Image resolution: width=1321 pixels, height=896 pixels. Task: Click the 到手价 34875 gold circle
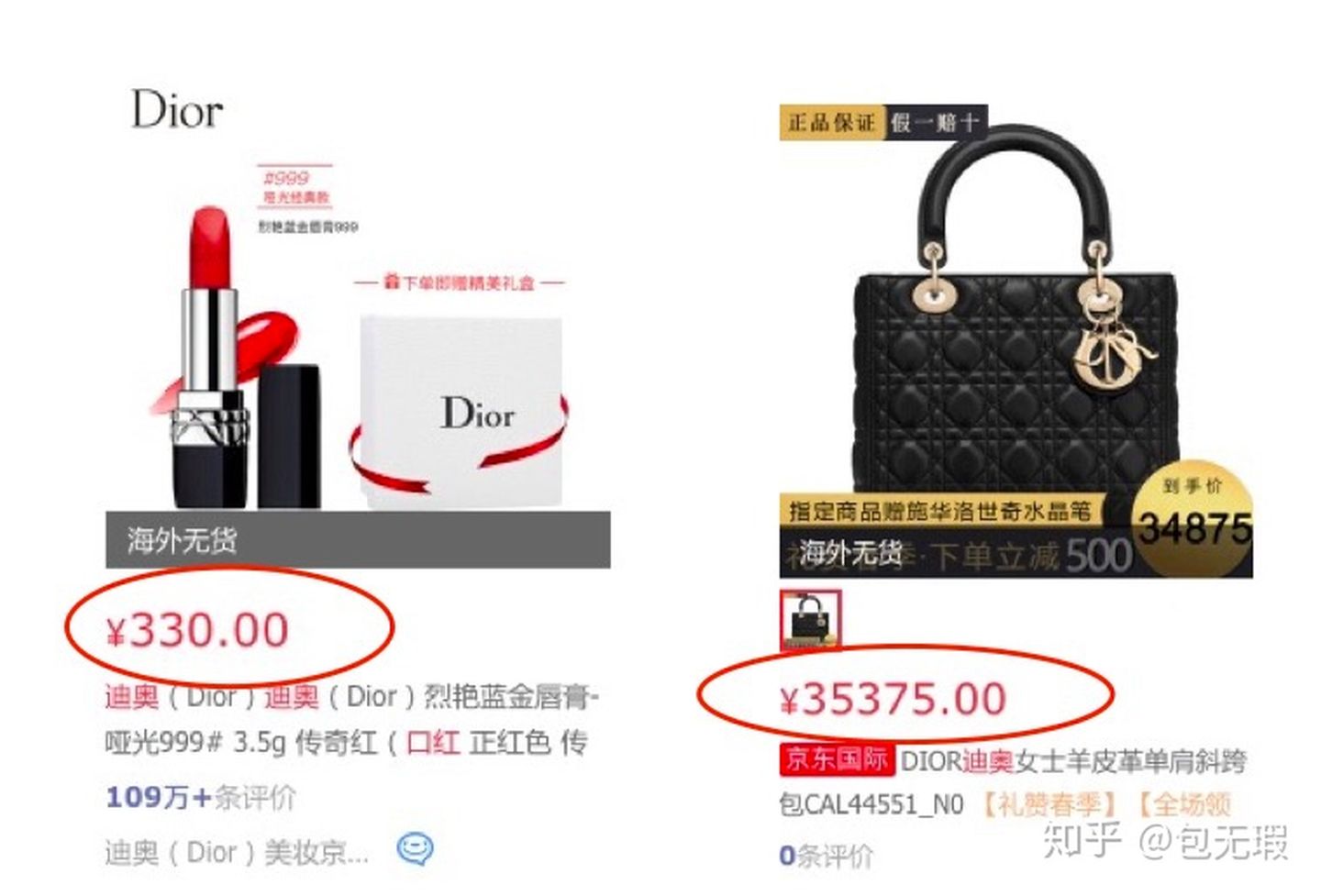click(1193, 518)
